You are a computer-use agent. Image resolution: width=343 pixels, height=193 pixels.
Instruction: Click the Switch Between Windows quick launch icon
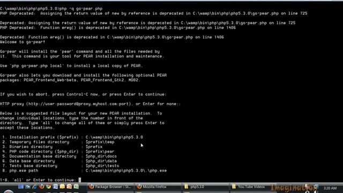click(x=27, y=187)
